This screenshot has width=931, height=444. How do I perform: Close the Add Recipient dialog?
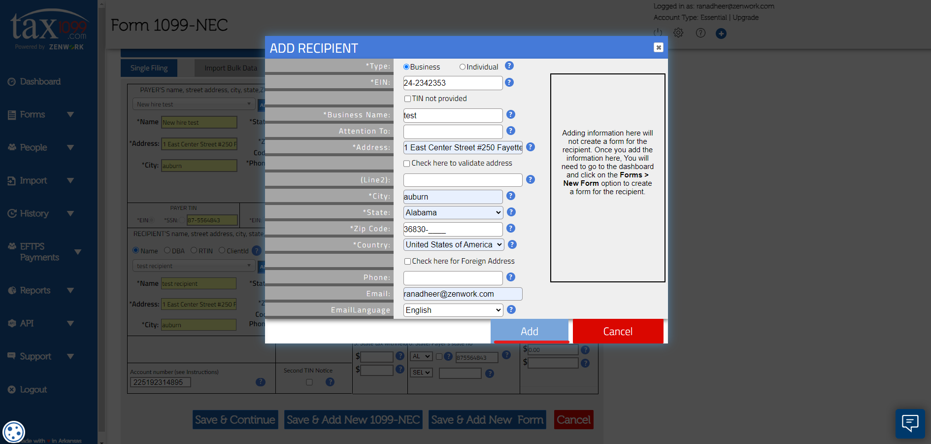tap(659, 47)
